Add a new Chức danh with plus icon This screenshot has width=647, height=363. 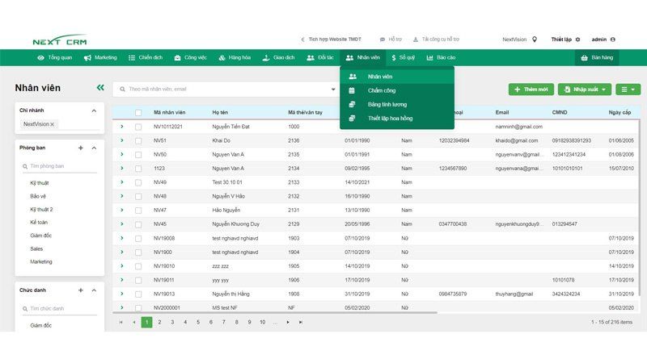tap(80, 290)
